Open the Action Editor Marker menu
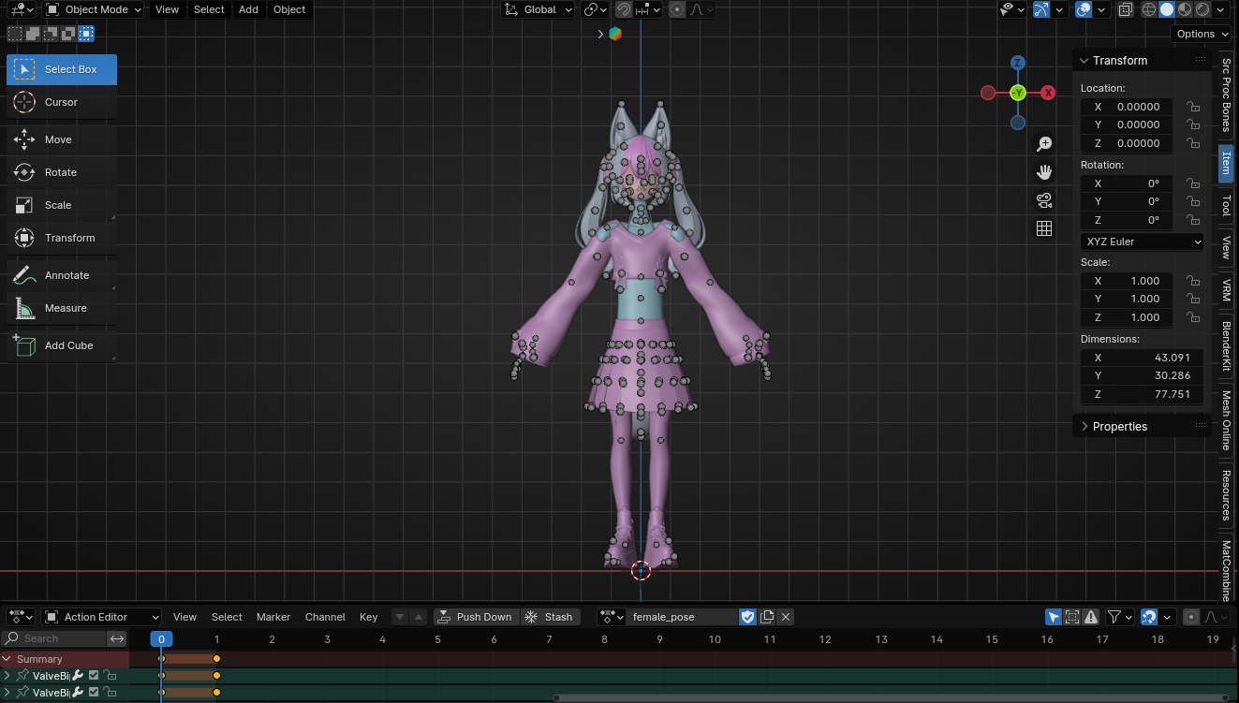This screenshot has width=1239, height=703. click(x=273, y=617)
